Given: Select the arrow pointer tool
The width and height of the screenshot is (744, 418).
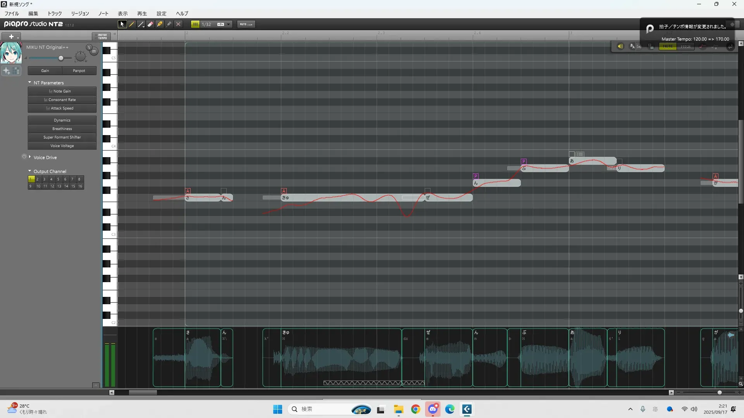Looking at the screenshot, I should 122,24.
